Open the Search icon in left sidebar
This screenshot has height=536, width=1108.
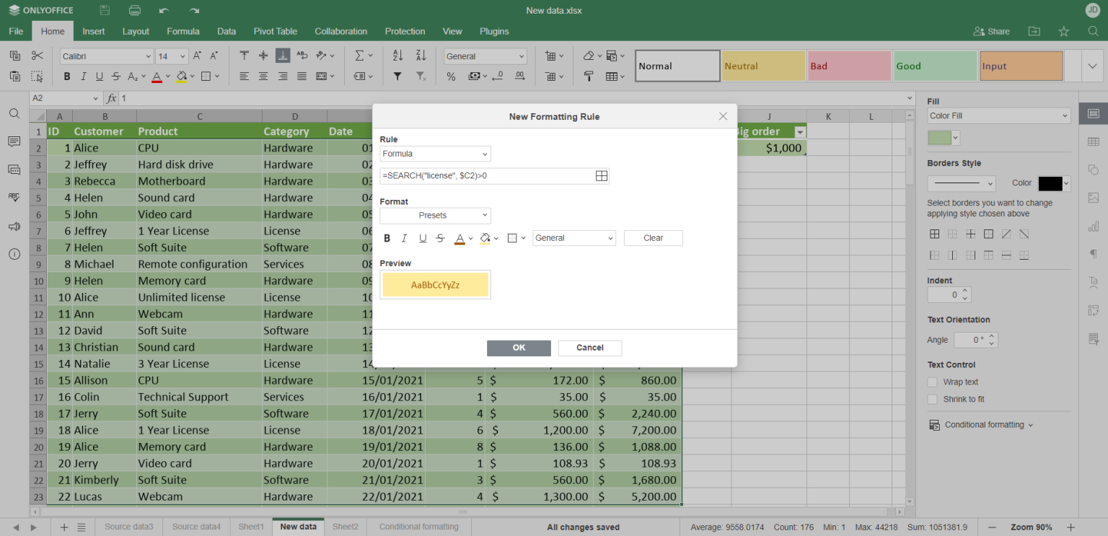(x=14, y=113)
